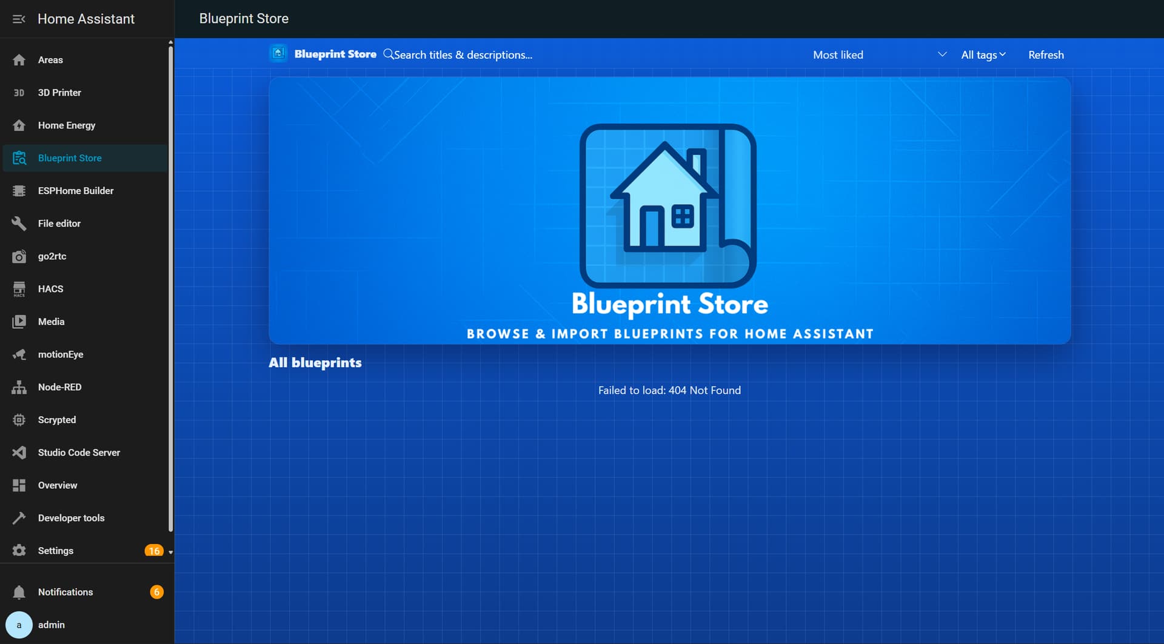Open motionEye from the sidebar
Viewport: 1164px width, 644px height.
point(85,354)
